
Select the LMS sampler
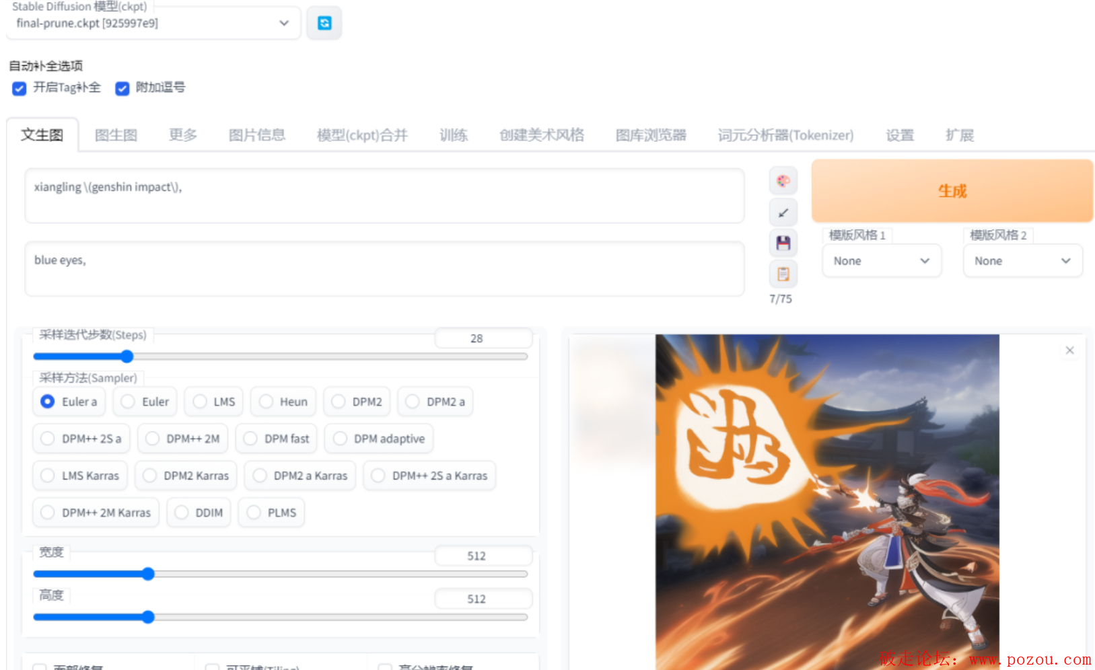(214, 402)
